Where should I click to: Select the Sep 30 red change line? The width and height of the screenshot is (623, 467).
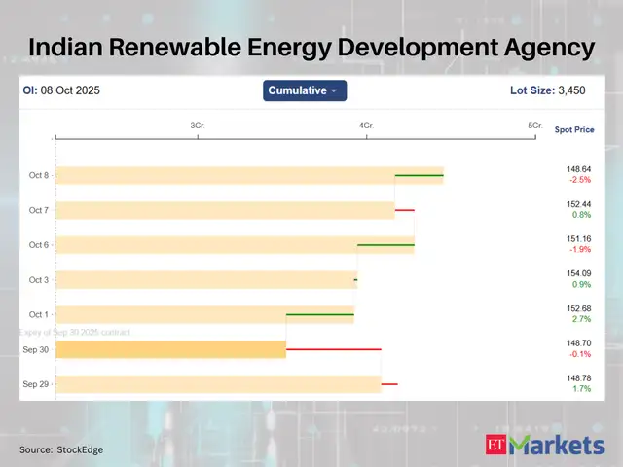[x=333, y=349]
